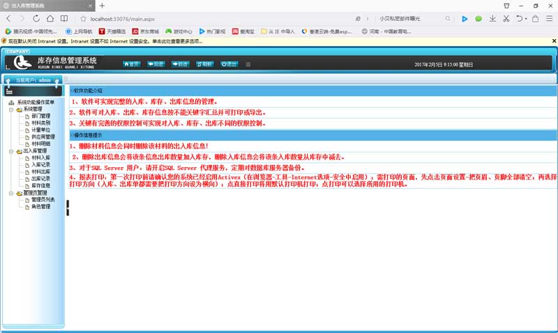558x333 pixels.
Task: Open the reading view book icon
Action: pyautogui.click(x=64, y=19)
